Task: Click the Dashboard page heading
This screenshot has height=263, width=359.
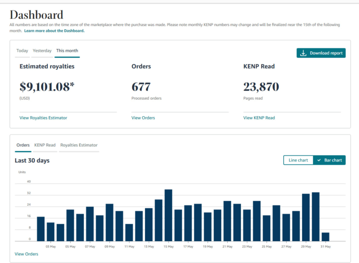Action: [36, 15]
